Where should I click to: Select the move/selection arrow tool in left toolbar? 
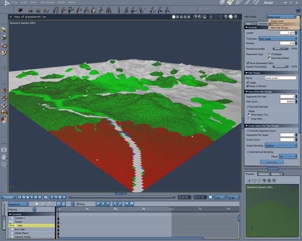pos(4,30)
